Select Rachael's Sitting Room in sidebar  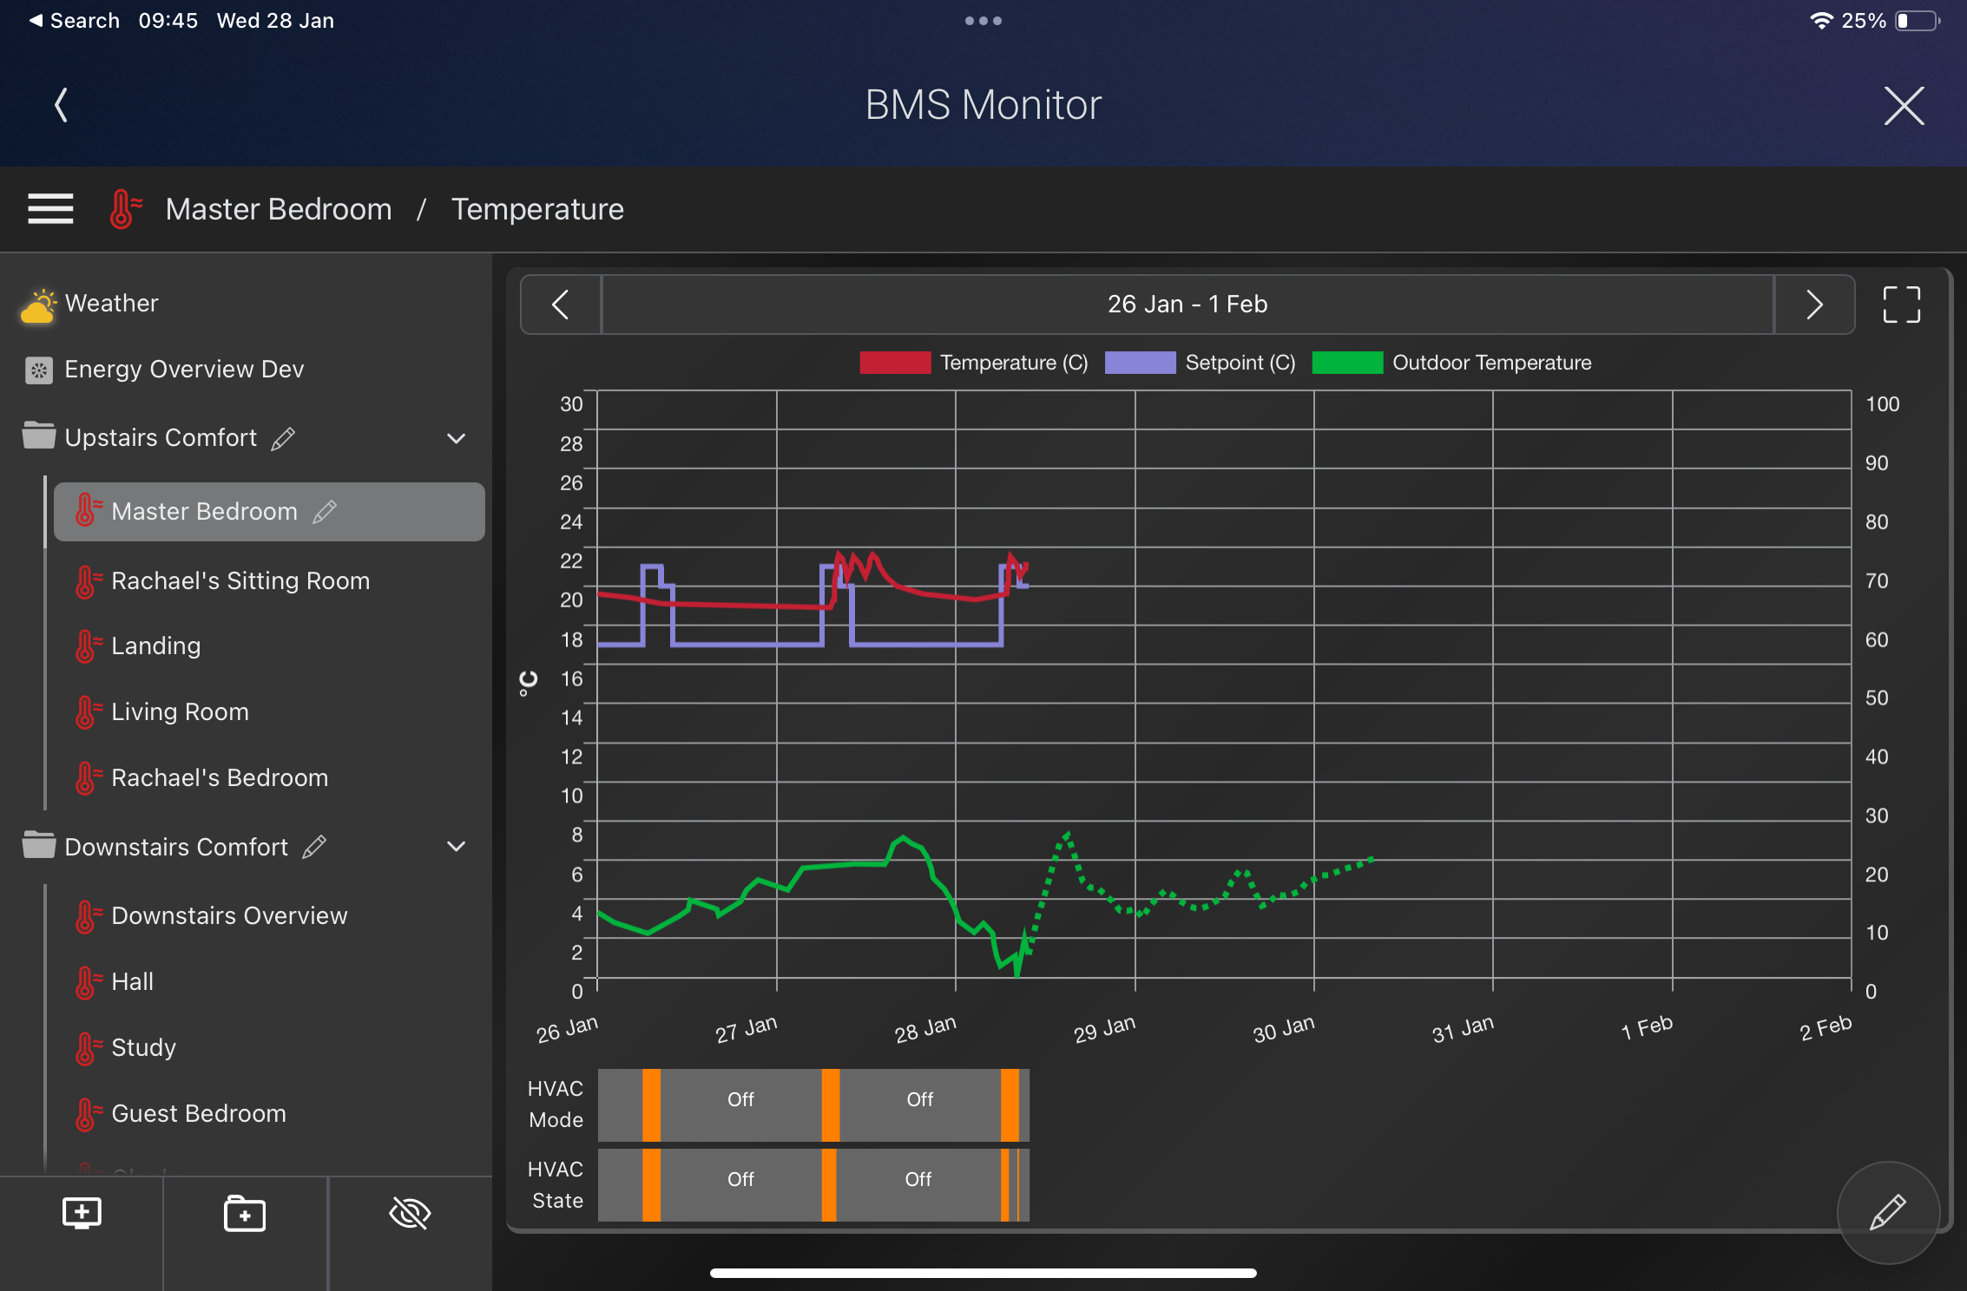[240, 580]
